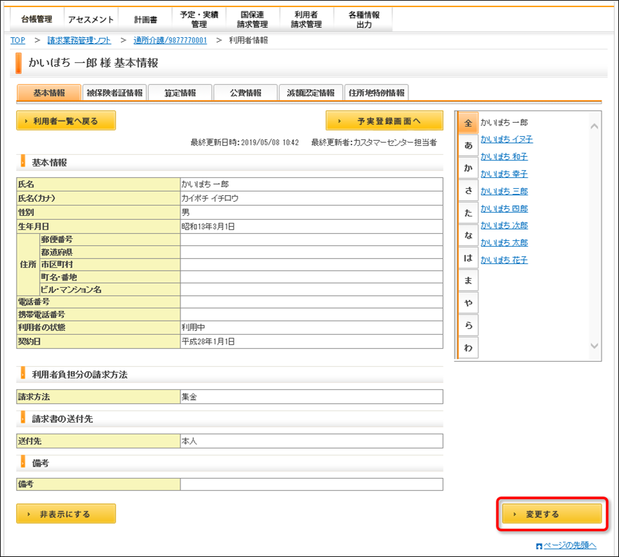The width and height of the screenshot is (619, 557).
Task: Click the user list scroll down arrow
Action: pos(594,346)
